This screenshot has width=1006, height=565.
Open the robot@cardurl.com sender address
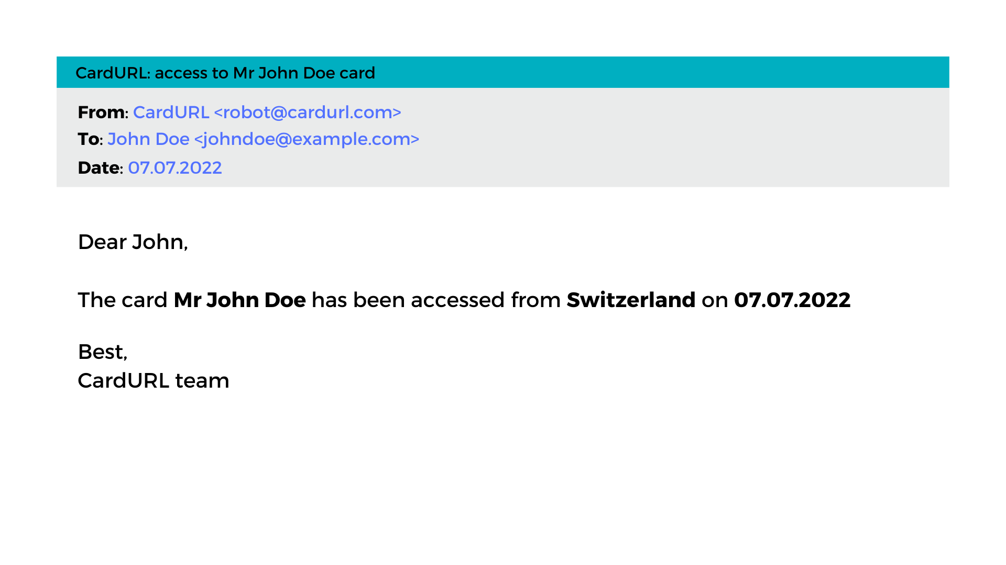tap(308, 112)
